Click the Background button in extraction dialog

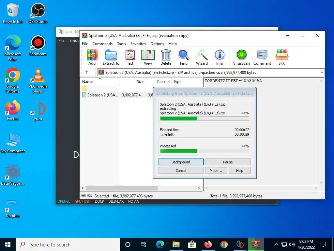coord(181,162)
